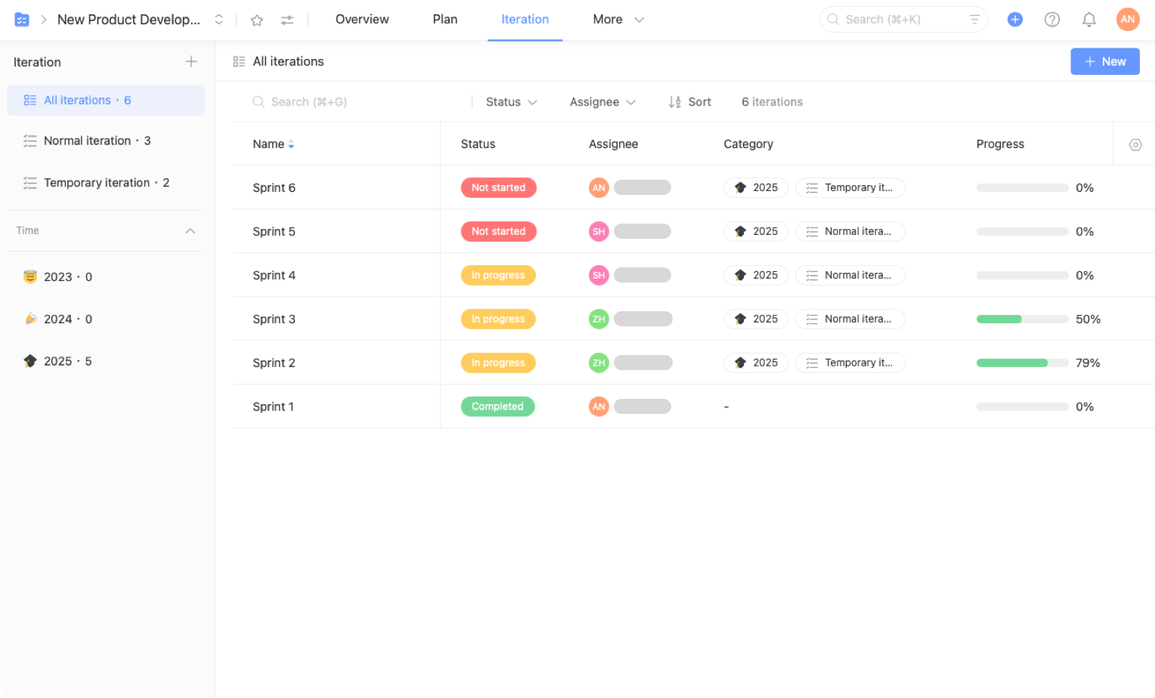Viewport: 1155px width, 698px height.
Task: Click the blue quick-create plus icon
Action: [x=1015, y=20]
